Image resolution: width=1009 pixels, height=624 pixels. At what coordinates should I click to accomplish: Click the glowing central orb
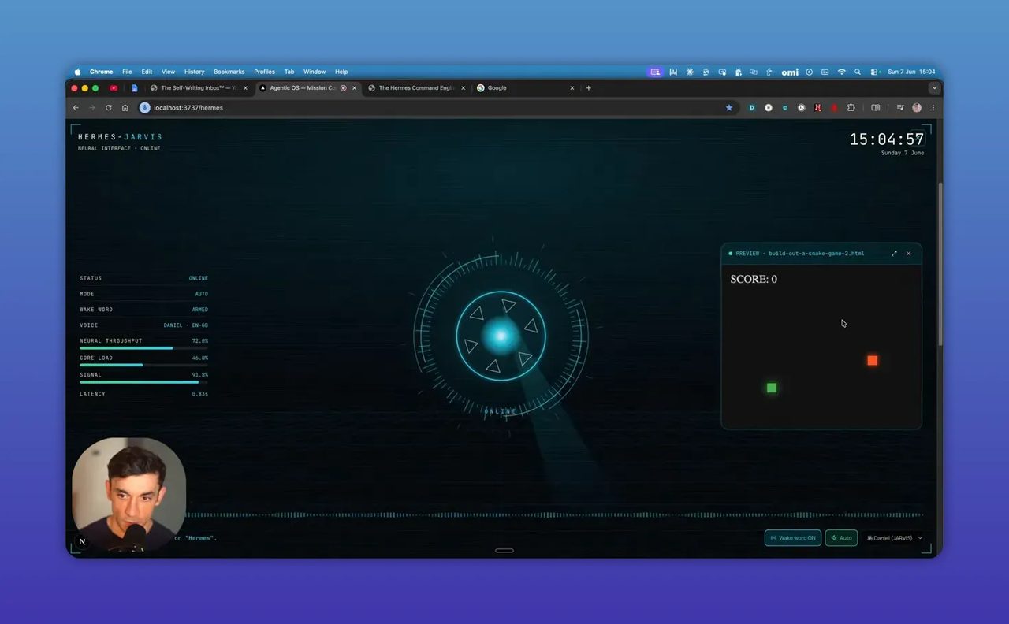(x=501, y=336)
